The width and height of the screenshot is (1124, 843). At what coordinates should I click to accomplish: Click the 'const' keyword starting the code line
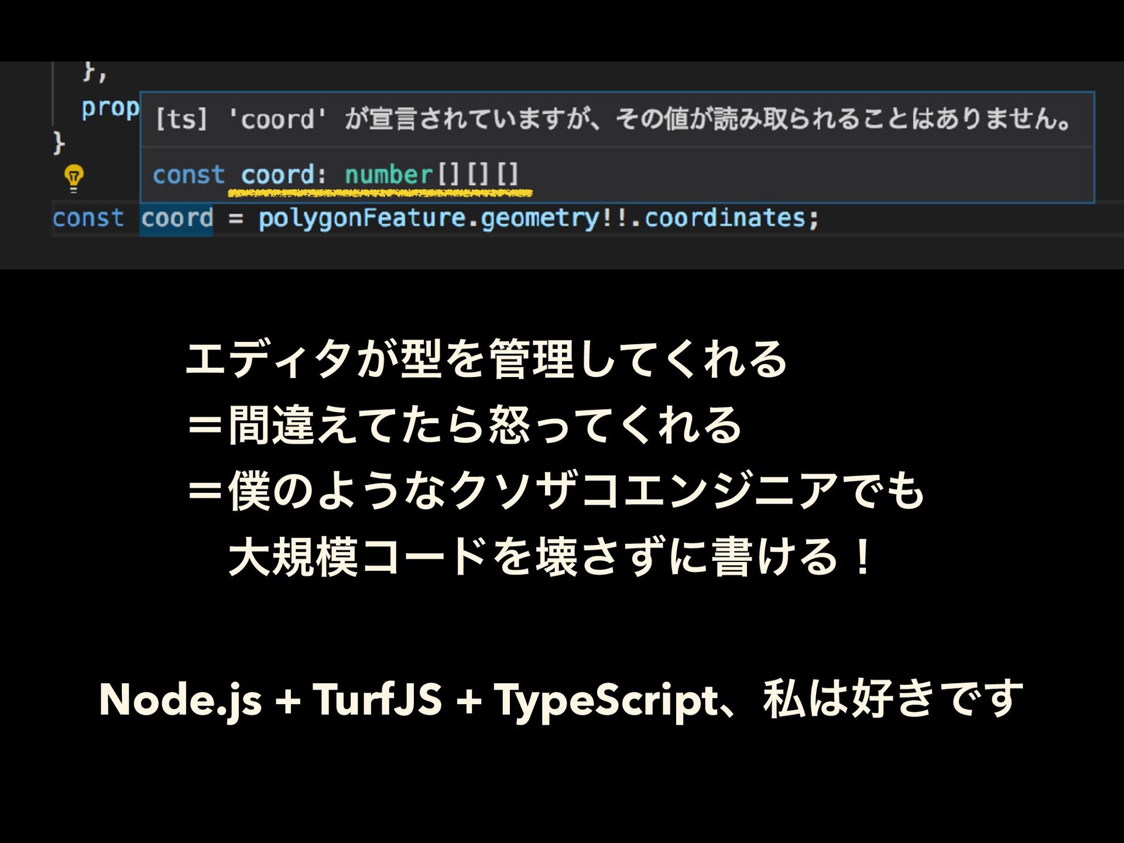tap(88, 218)
